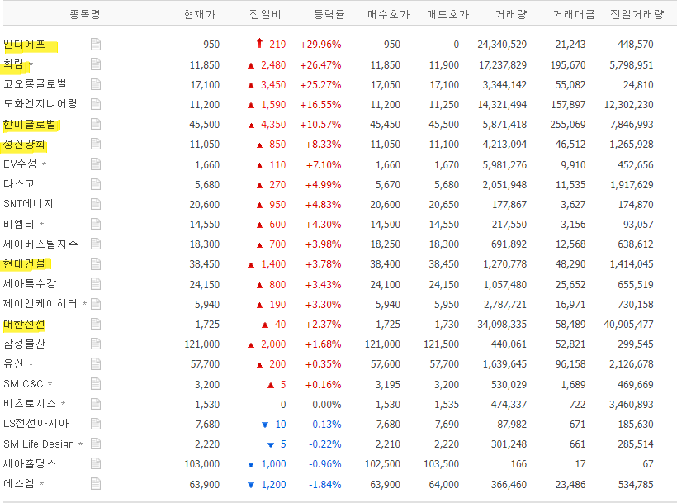Open the SNT에너지 stock link
Viewport: 677px width, 503px height.
point(28,204)
